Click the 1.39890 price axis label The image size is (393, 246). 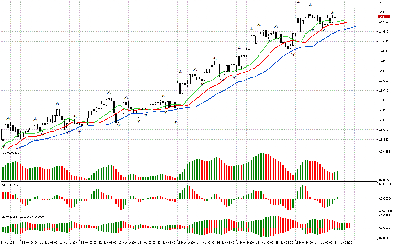click(x=383, y=81)
